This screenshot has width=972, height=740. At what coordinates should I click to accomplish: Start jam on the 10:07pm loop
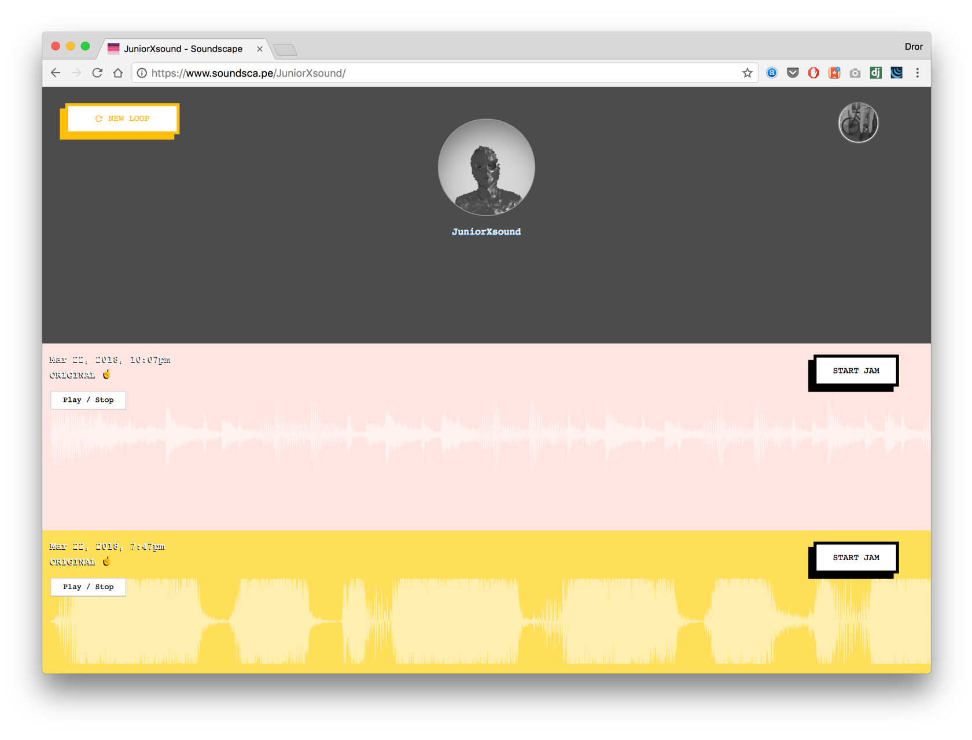856,371
